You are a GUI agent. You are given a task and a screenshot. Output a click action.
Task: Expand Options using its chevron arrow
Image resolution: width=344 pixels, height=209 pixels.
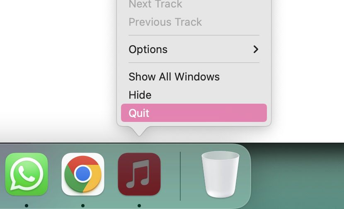coord(256,49)
